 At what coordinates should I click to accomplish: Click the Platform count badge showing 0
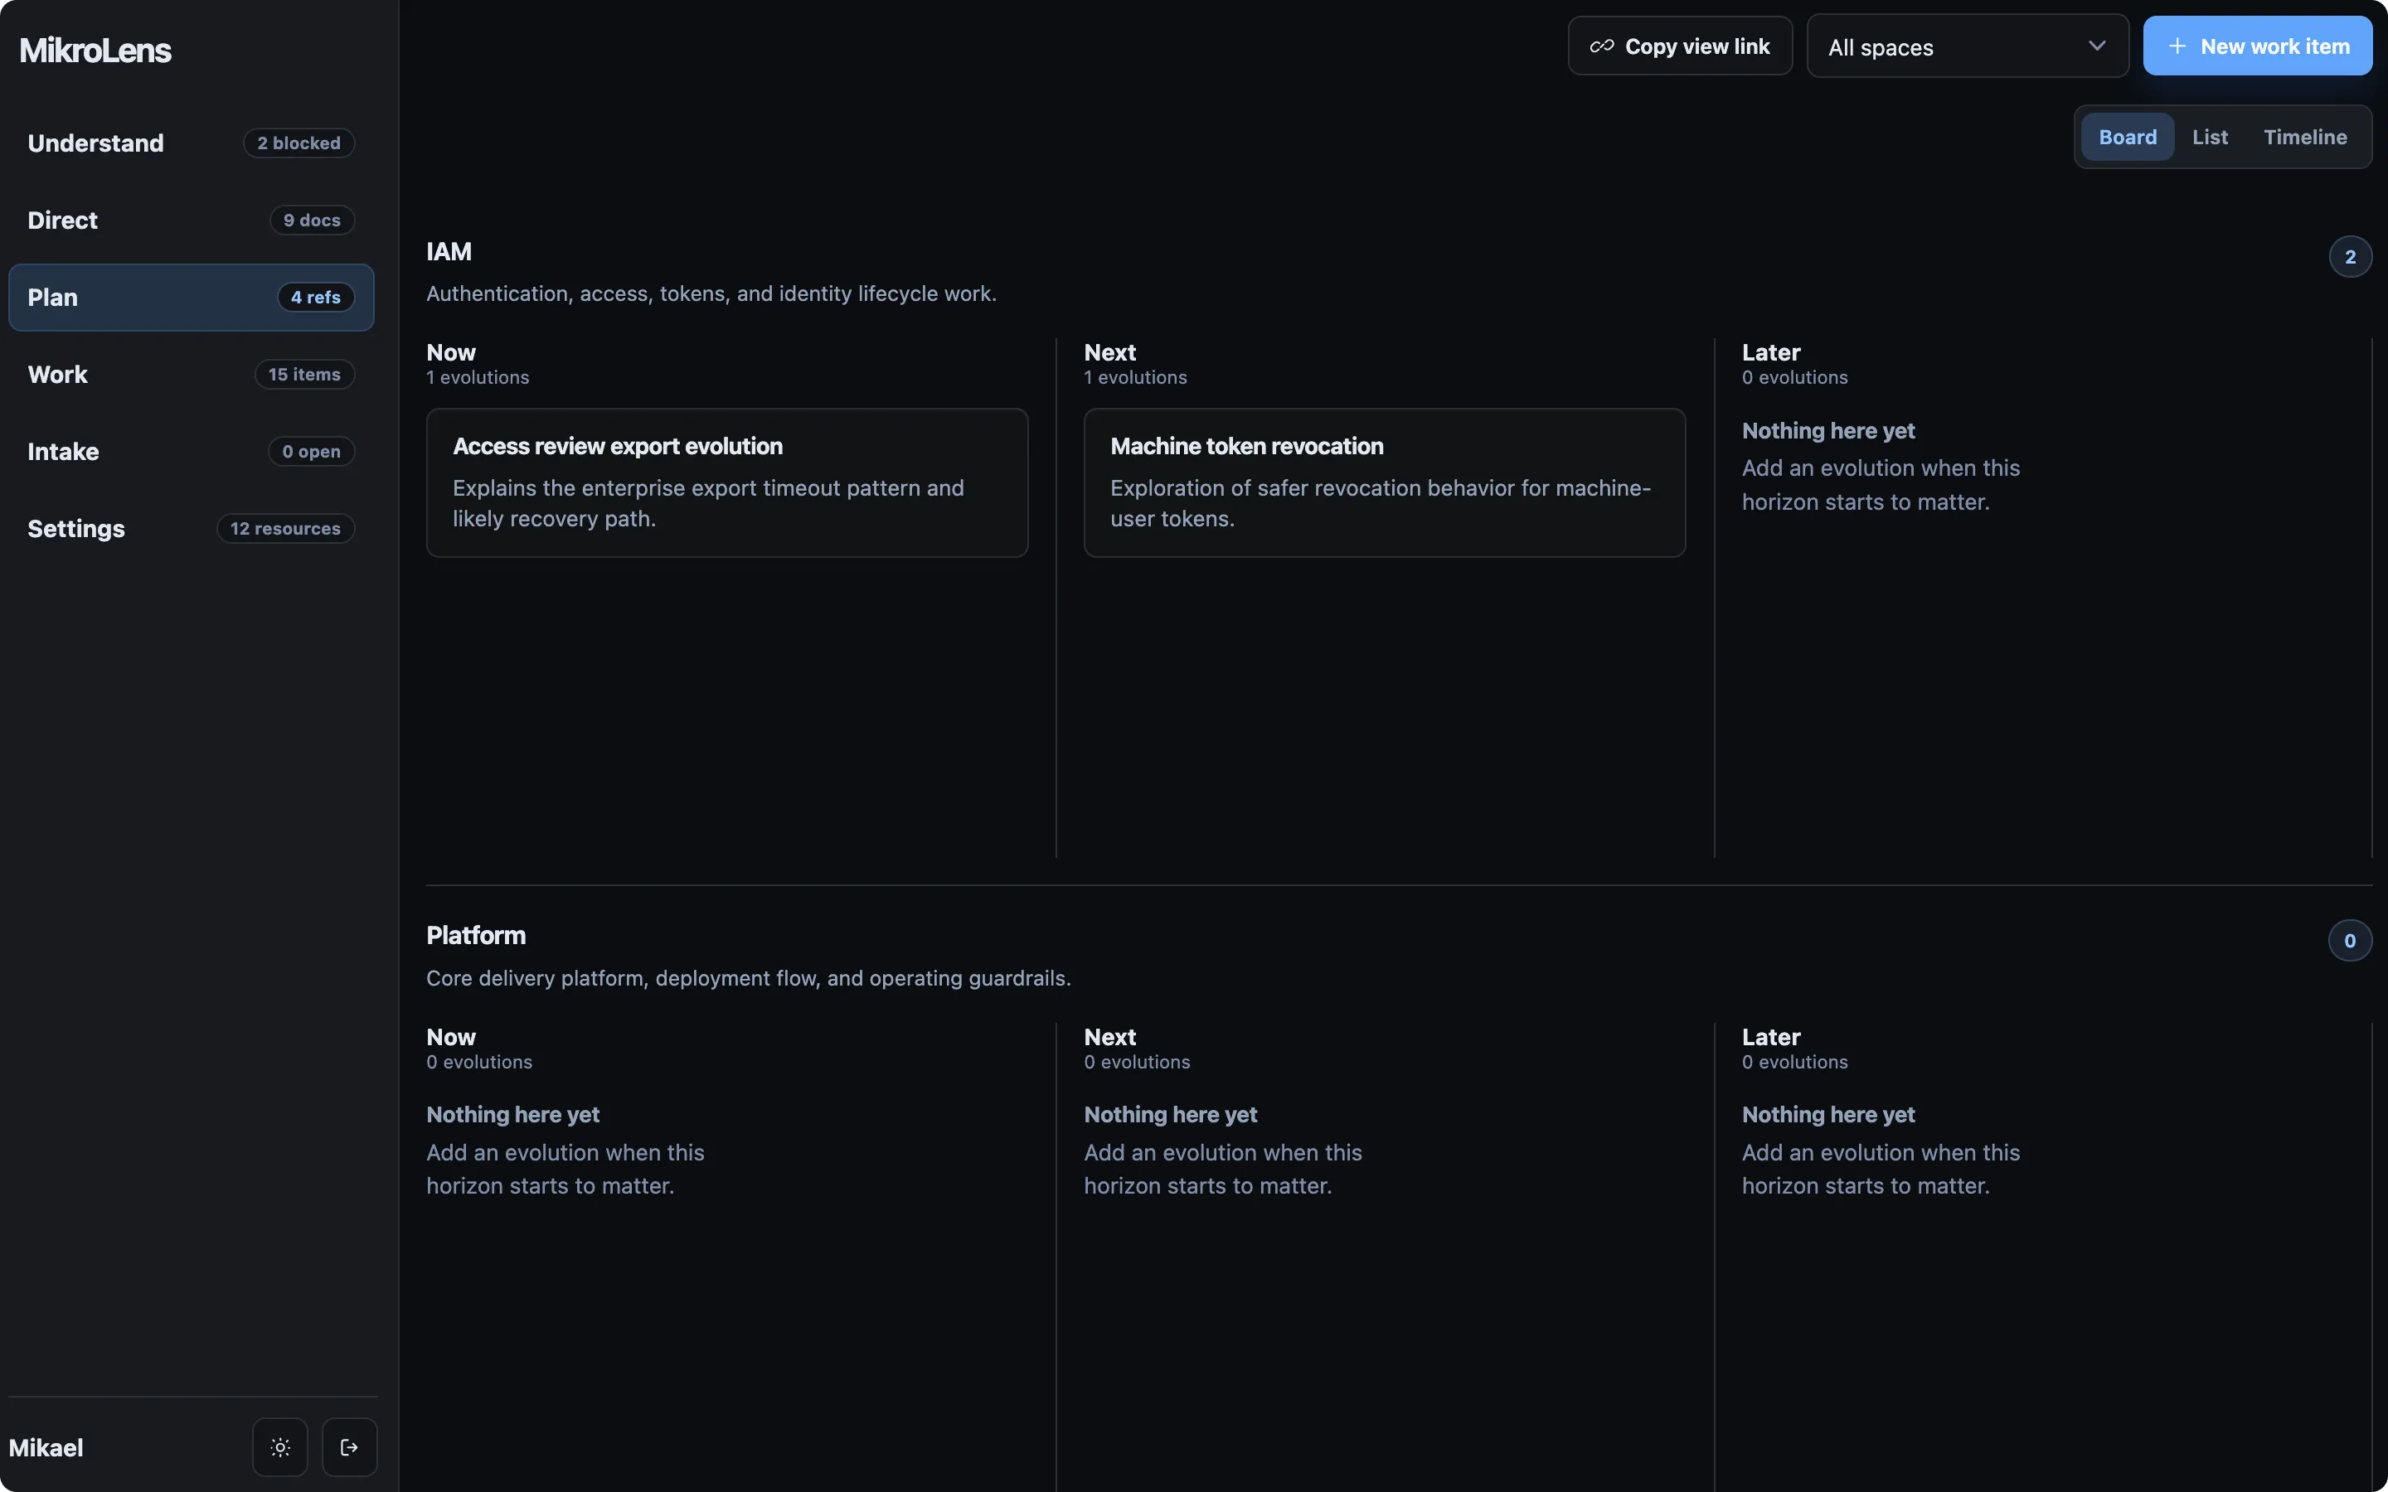coord(2350,941)
